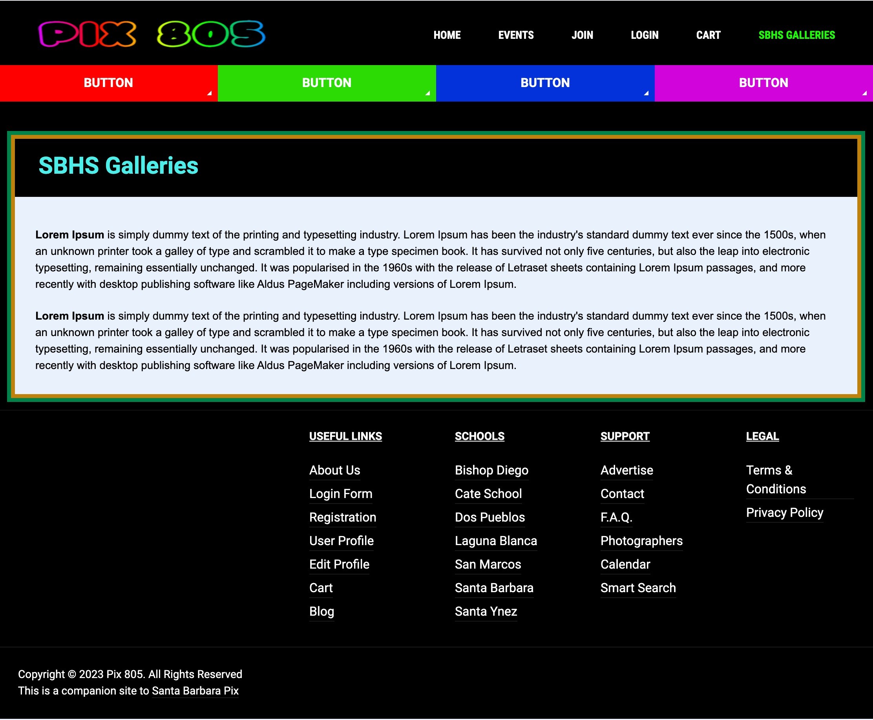Follow the Santa Barbara Pix link
Screen dimensions: 873x720
tap(195, 691)
